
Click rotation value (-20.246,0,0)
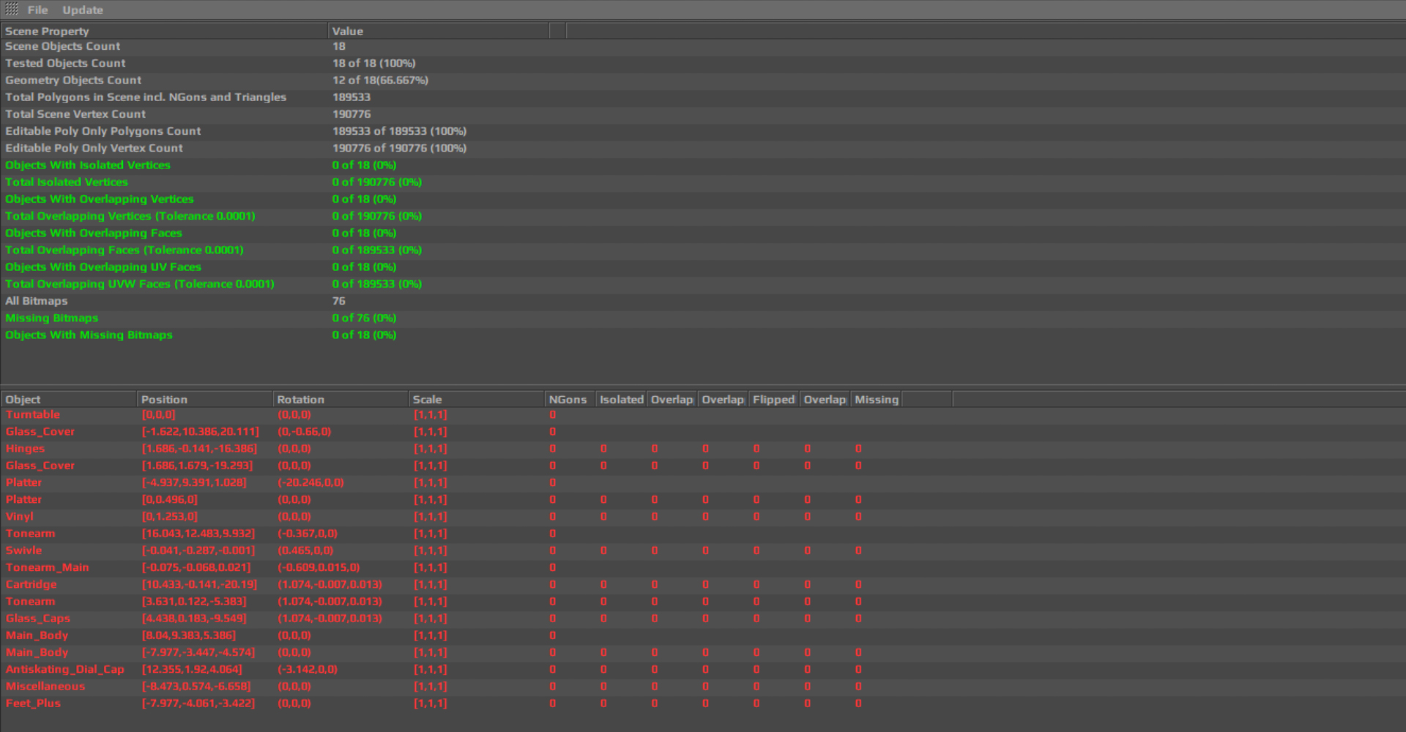pyautogui.click(x=310, y=482)
